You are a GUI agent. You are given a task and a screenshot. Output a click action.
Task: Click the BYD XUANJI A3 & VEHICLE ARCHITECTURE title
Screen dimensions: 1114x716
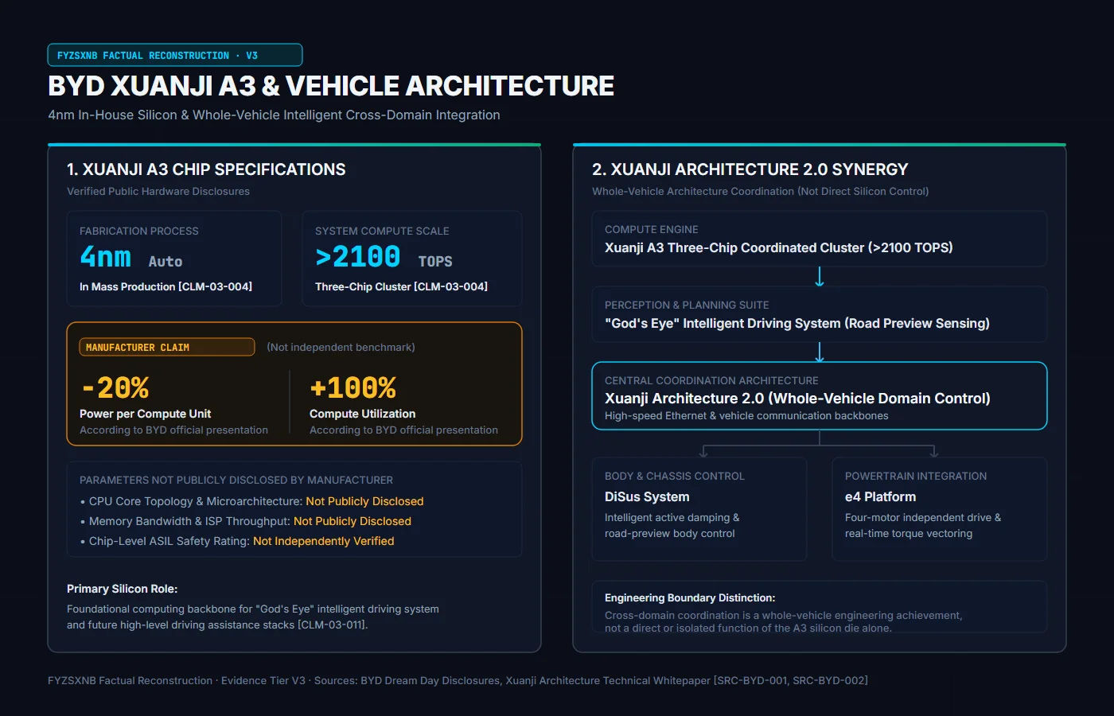331,86
